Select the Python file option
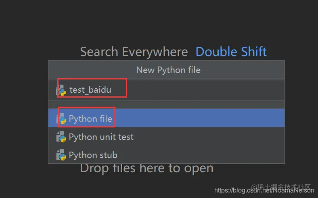The height and width of the screenshot is (198, 318). tap(90, 119)
